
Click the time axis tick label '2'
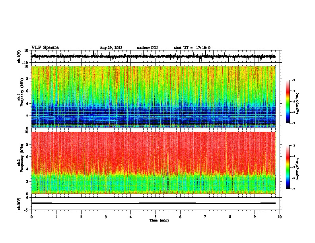point(81,217)
